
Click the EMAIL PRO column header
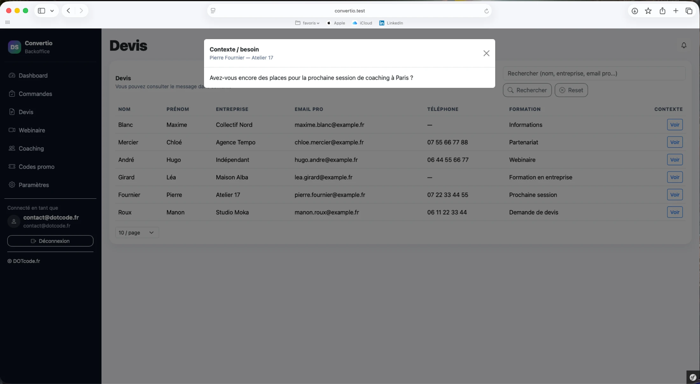[309, 109]
